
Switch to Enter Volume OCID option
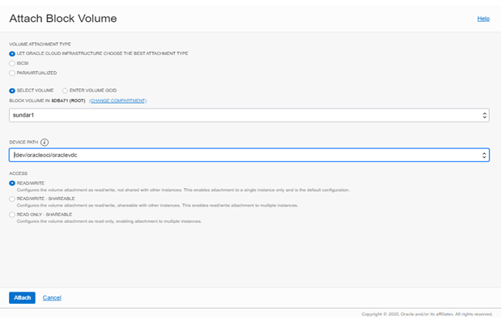point(65,91)
